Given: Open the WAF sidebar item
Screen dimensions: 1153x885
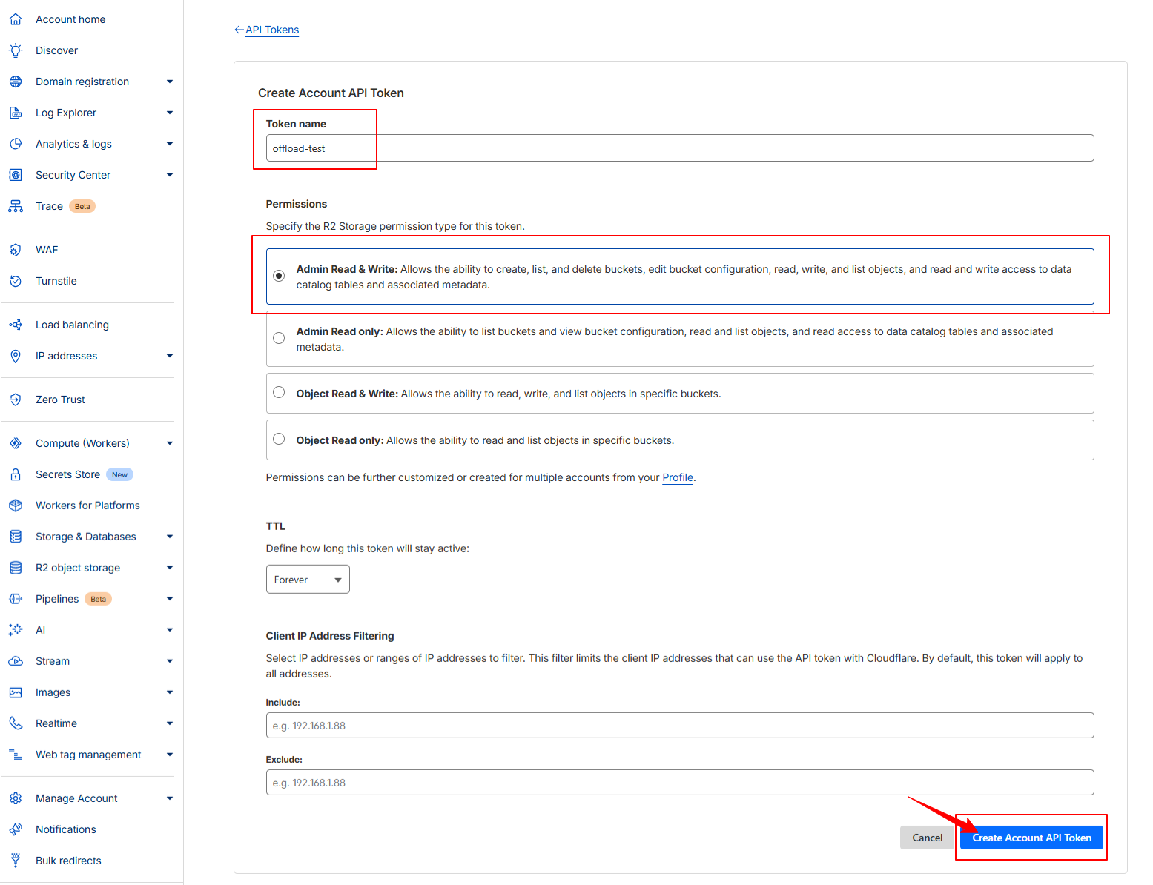Looking at the screenshot, I should pyautogui.click(x=47, y=250).
